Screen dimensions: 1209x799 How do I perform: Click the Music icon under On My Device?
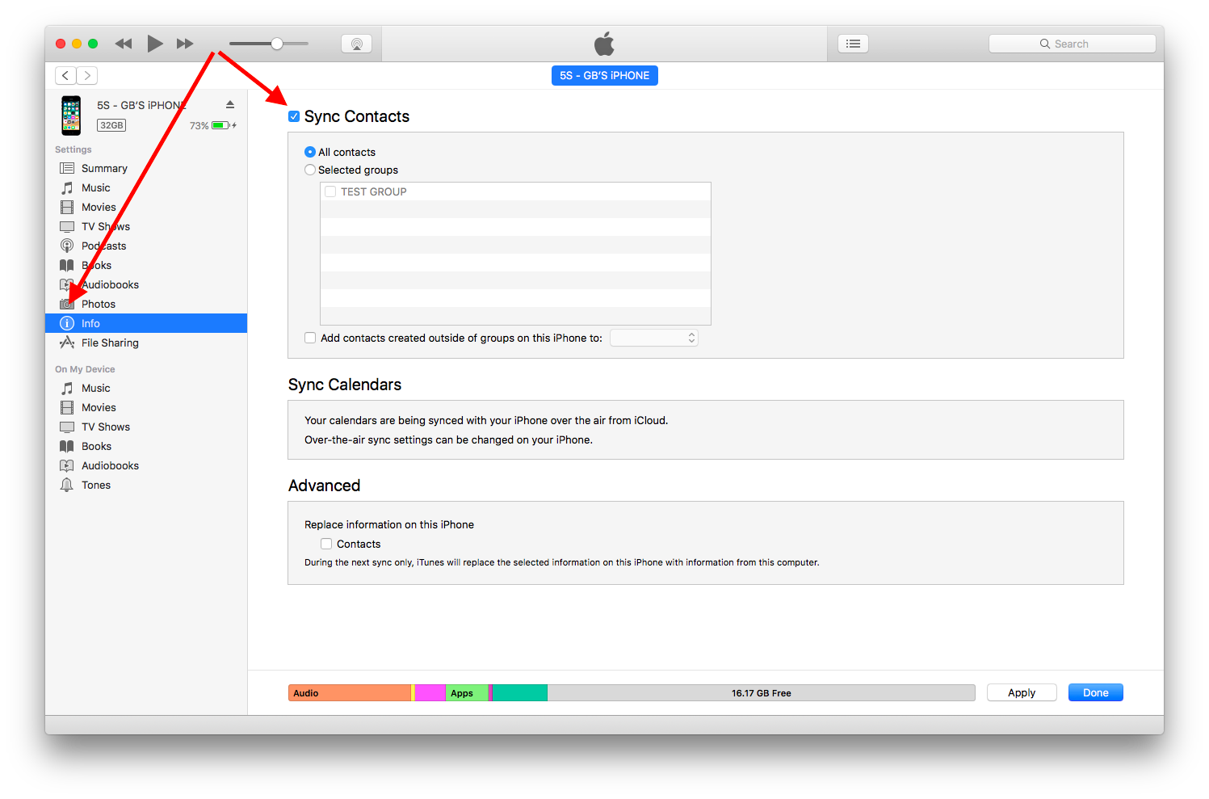(67, 388)
